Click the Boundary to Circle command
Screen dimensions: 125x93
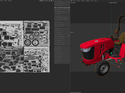62,43
